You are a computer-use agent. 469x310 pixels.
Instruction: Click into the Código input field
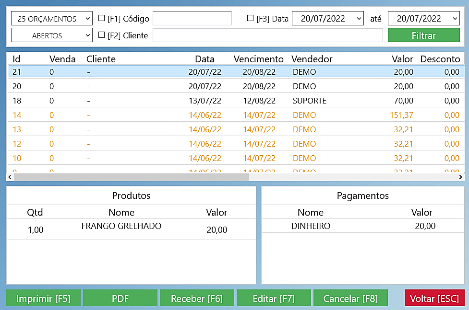click(x=192, y=19)
